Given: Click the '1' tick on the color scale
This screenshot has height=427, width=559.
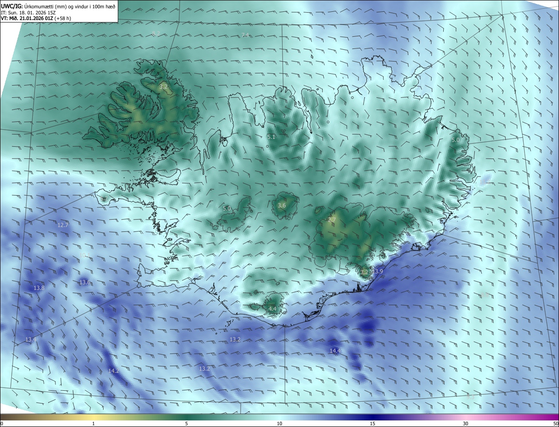Looking at the screenshot, I should [93, 424].
